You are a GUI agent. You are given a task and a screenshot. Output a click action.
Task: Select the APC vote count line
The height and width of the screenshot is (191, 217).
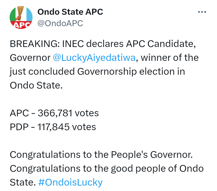(54, 113)
